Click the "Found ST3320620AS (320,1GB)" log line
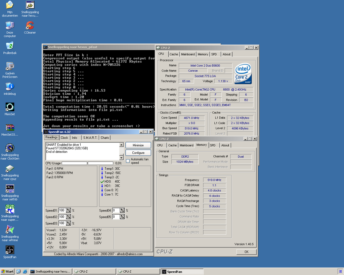 (67, 148)
